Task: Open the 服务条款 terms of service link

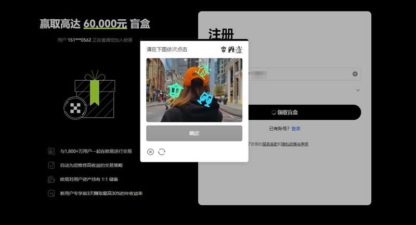Action: (x=269, y=144)
